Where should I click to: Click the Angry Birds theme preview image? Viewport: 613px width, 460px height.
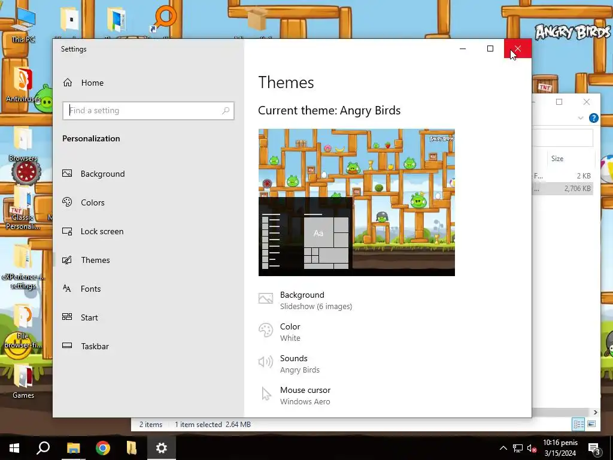pyautogui.click(x=357, y=202)
